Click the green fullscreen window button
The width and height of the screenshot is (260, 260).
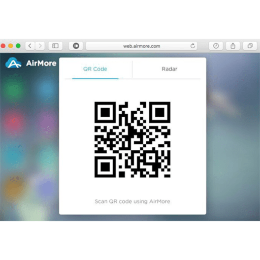coord(18,46)
